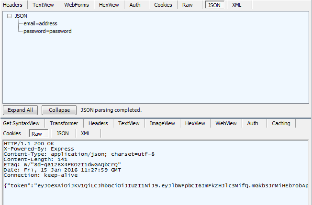Open the request Cookies tab
This screenshot has width=312, height=205.
(163, 5)
